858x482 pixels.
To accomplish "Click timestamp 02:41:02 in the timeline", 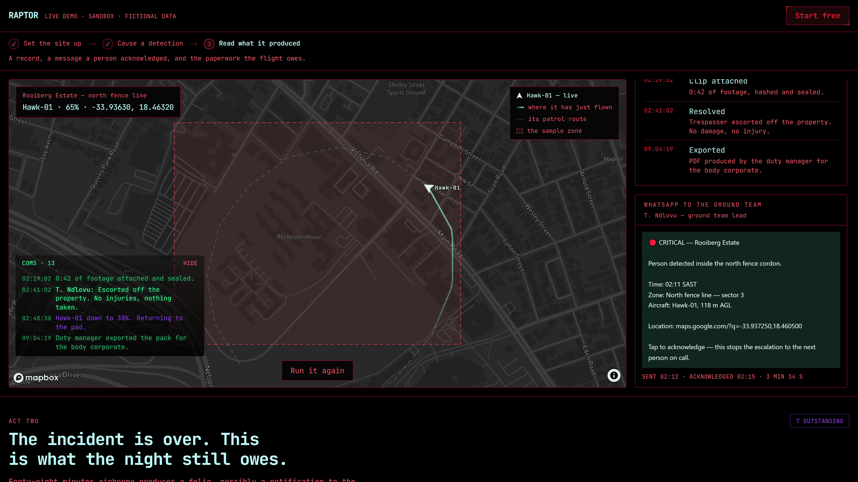I will 659,110.
